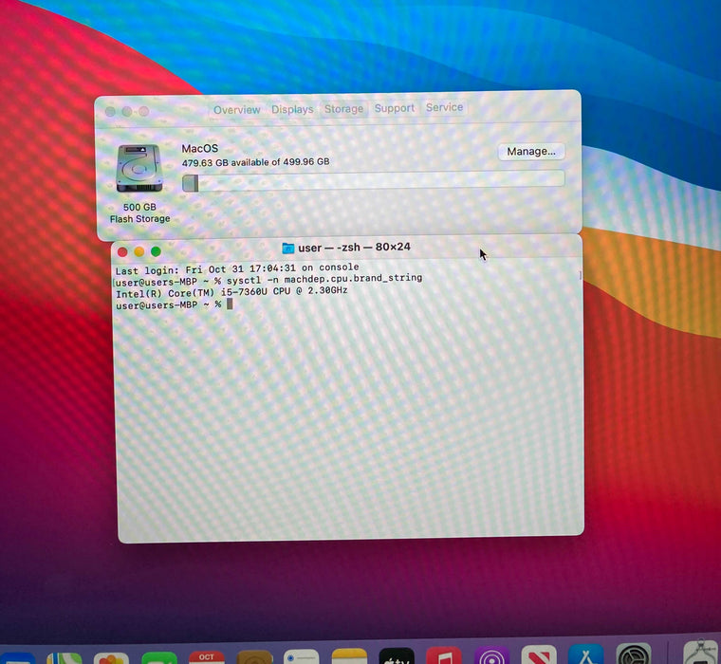The image size is (721, 664).
Task: Launch Photos from the Dock
Action: [111, 656]
